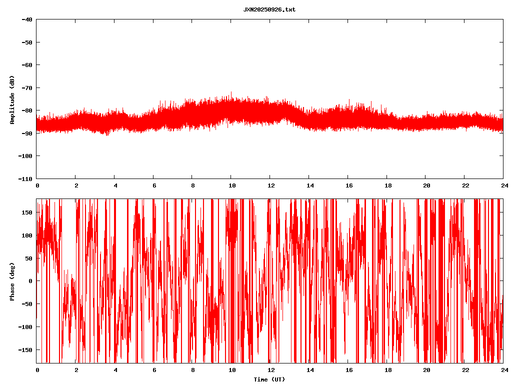Screen dimensions: 512x384
Task: Click the -50 phase tick label
Action: click(27, 304)
